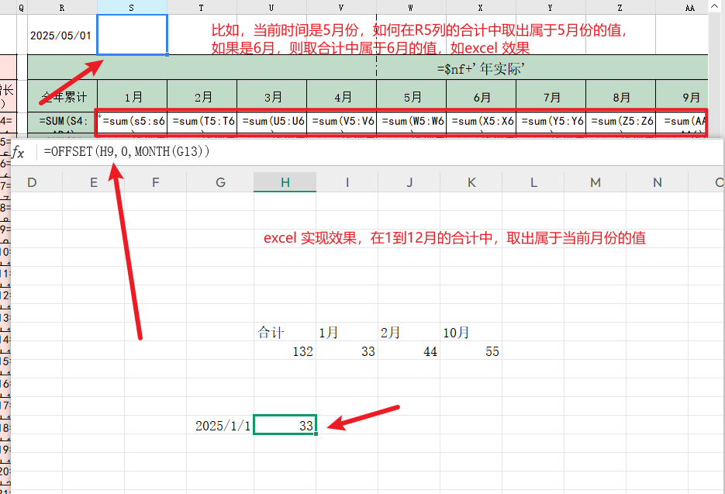Select column header K
The height and width of the screenshot is (494, 725).
click(471, 182)
